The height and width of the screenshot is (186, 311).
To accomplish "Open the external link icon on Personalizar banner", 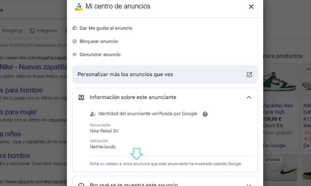I will pyautogui.click(x=249, y=74).
